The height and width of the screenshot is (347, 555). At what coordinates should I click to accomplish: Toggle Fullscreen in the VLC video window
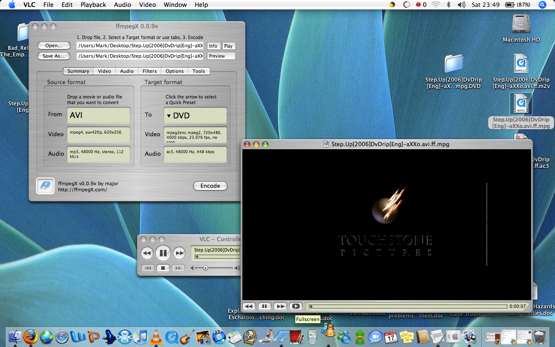click(296, 306)
